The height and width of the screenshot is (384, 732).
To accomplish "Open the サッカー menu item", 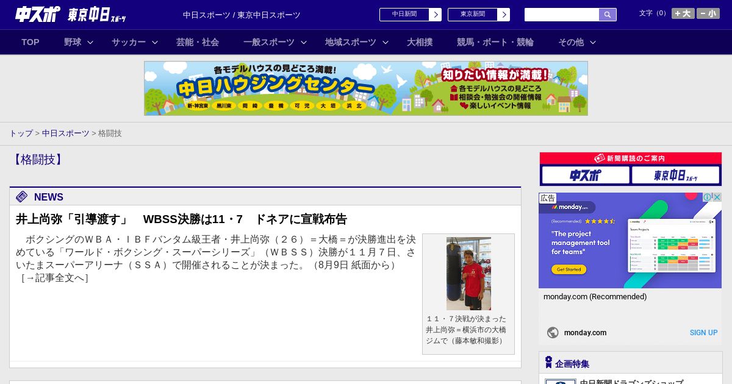I will [x=129, y=42].
